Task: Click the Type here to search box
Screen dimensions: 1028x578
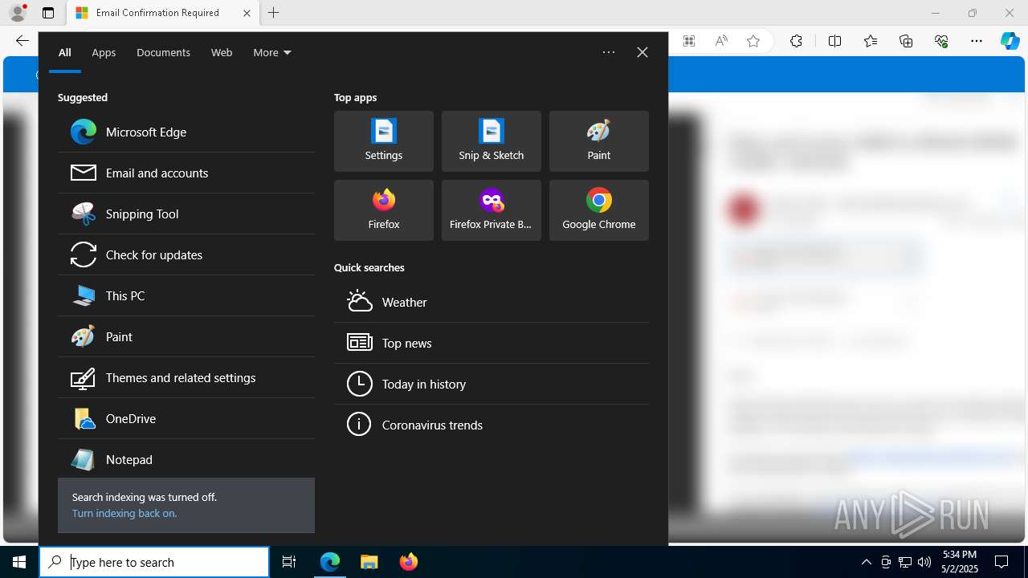Action: point(154,562)
